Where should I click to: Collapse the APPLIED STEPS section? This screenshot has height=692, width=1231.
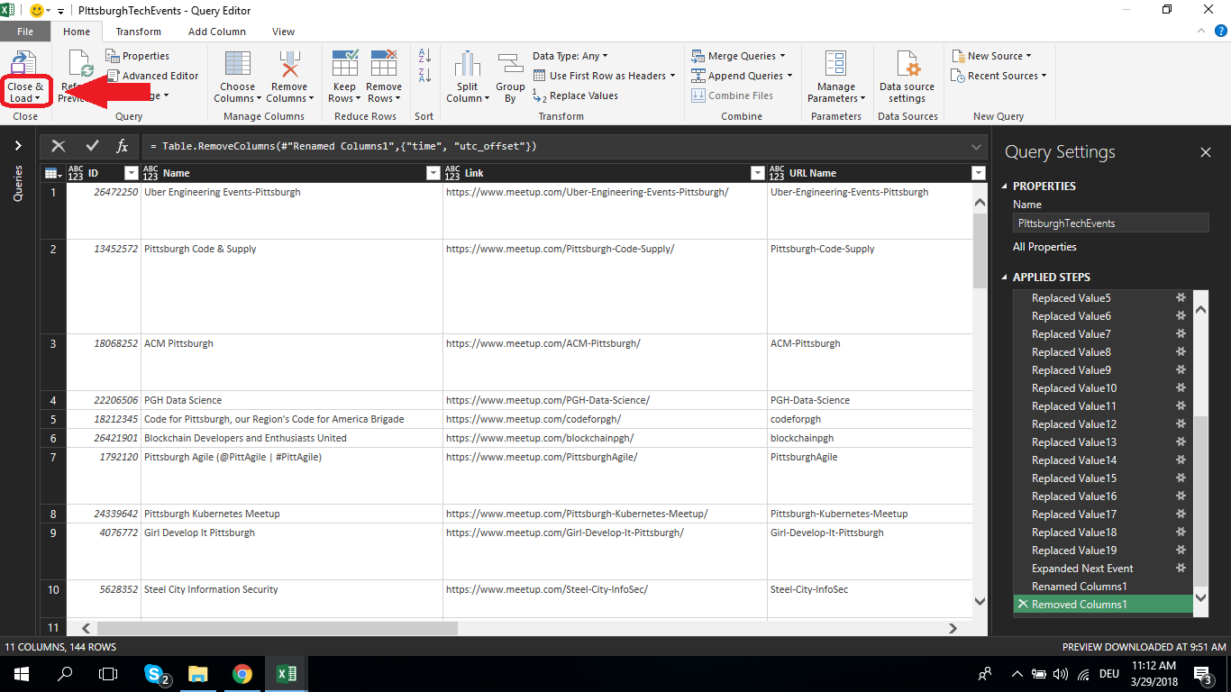pos(1006,278)
